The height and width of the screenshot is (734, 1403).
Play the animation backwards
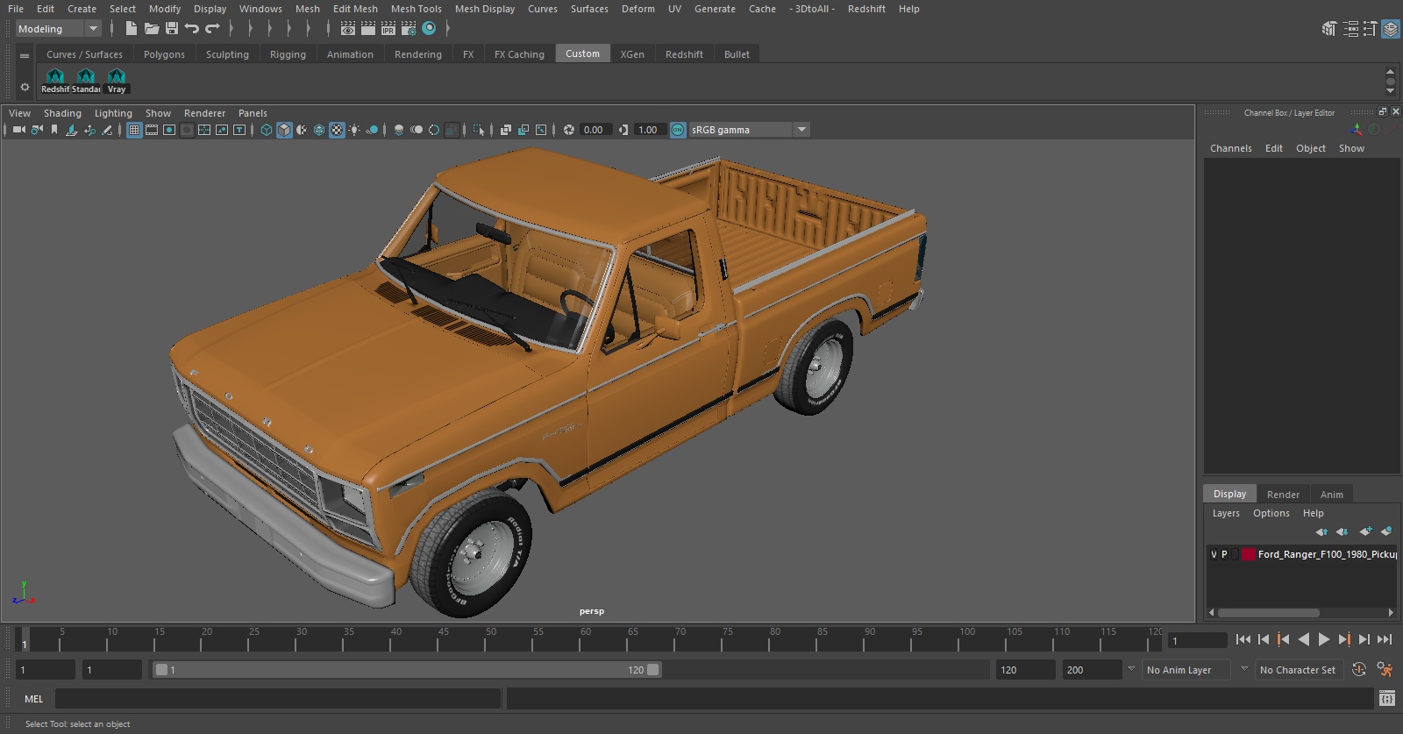pyautogui.click(x=1304, y=639)
